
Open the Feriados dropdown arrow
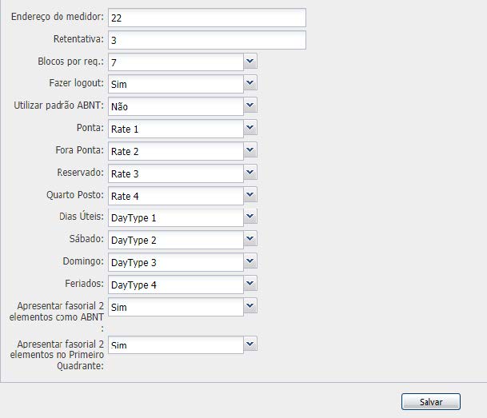tap(250, 284)
